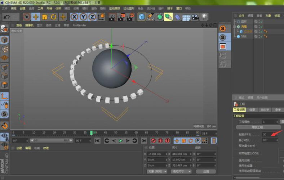Click the red Record Active Objects button
This screenshot has width=284, height=180.
point(153,140)
